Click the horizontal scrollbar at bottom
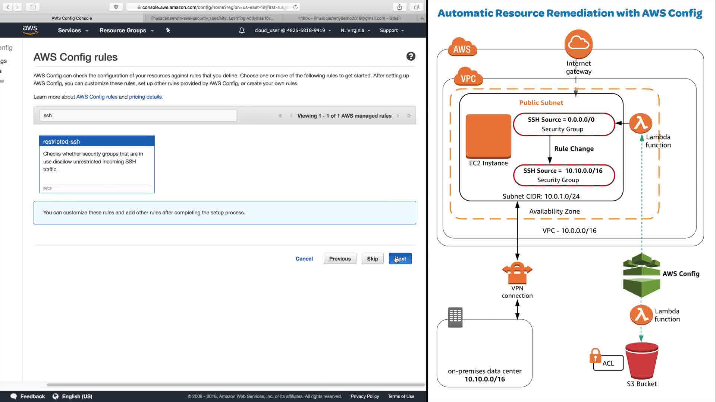 235,385
